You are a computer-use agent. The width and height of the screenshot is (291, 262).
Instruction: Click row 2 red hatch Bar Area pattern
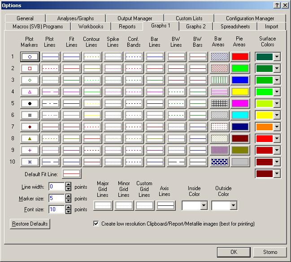click(x=219, y=68)
